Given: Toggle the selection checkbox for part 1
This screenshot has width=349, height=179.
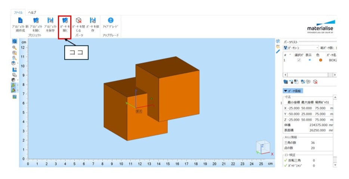Looking at the screenshot, I should tap(298, 60).
